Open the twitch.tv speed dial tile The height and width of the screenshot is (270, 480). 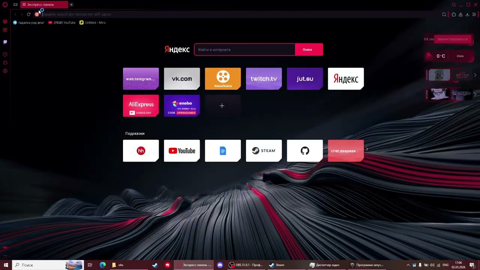coord(264,79)
